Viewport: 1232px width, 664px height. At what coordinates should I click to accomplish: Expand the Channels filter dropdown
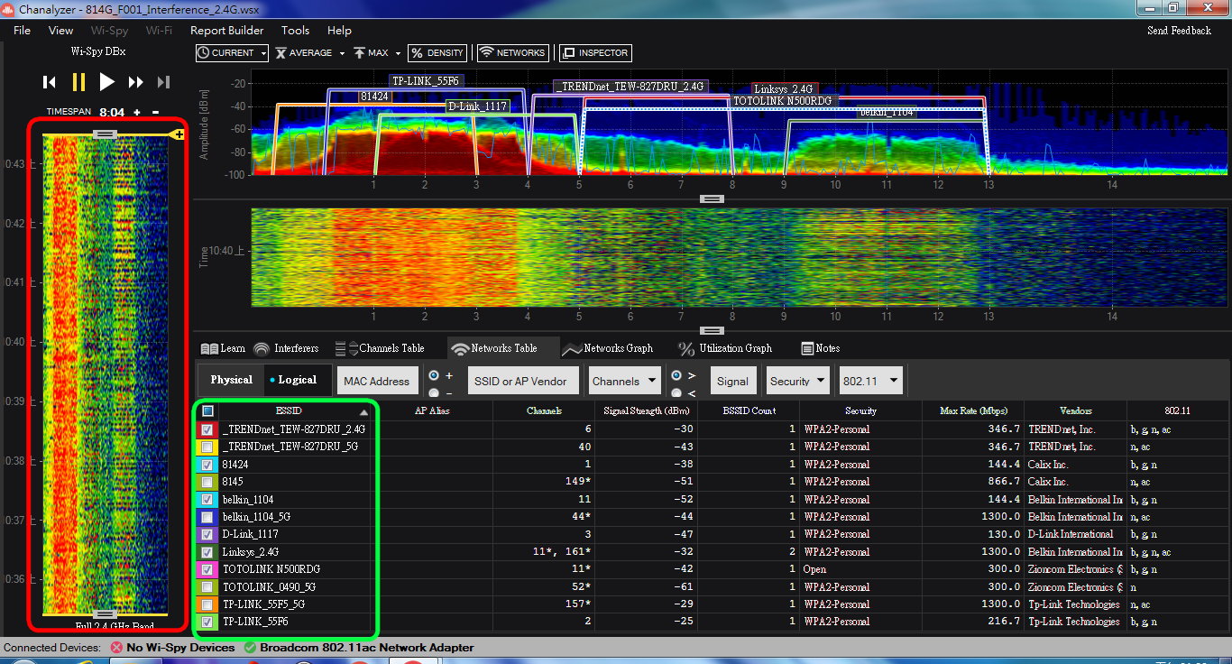click(x=624, y=382)
